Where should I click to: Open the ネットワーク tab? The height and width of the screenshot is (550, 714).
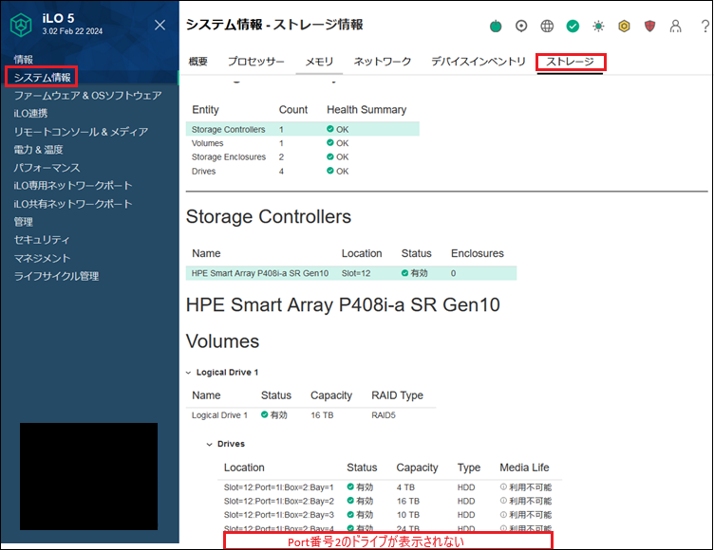(x=383, y=62)
